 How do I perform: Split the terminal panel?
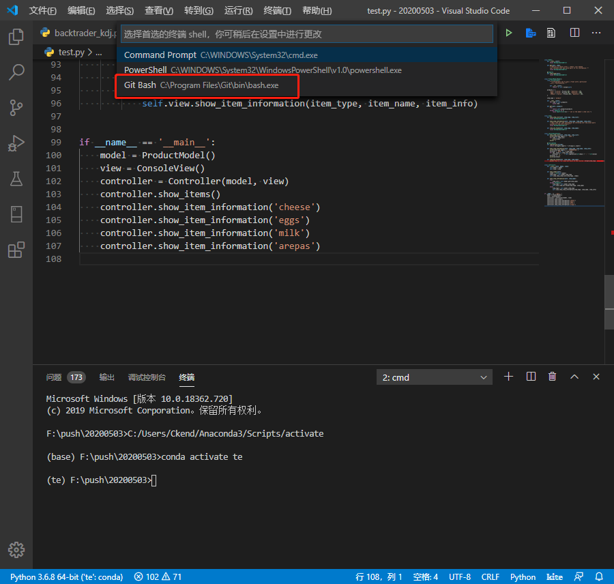[531, 377]
